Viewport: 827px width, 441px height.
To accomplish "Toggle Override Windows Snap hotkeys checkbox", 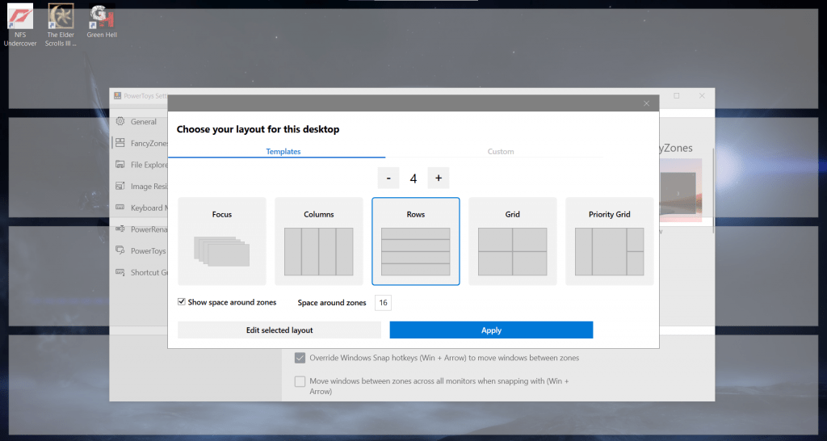I will pos(300,358).
